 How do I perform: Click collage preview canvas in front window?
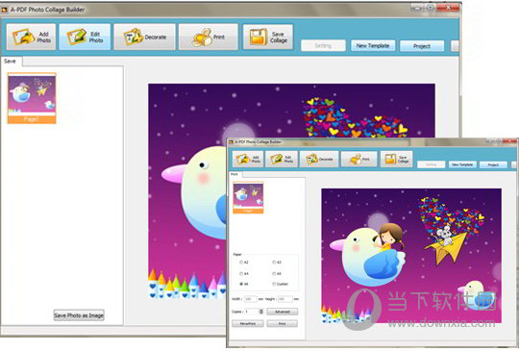(x=411, y=256)
